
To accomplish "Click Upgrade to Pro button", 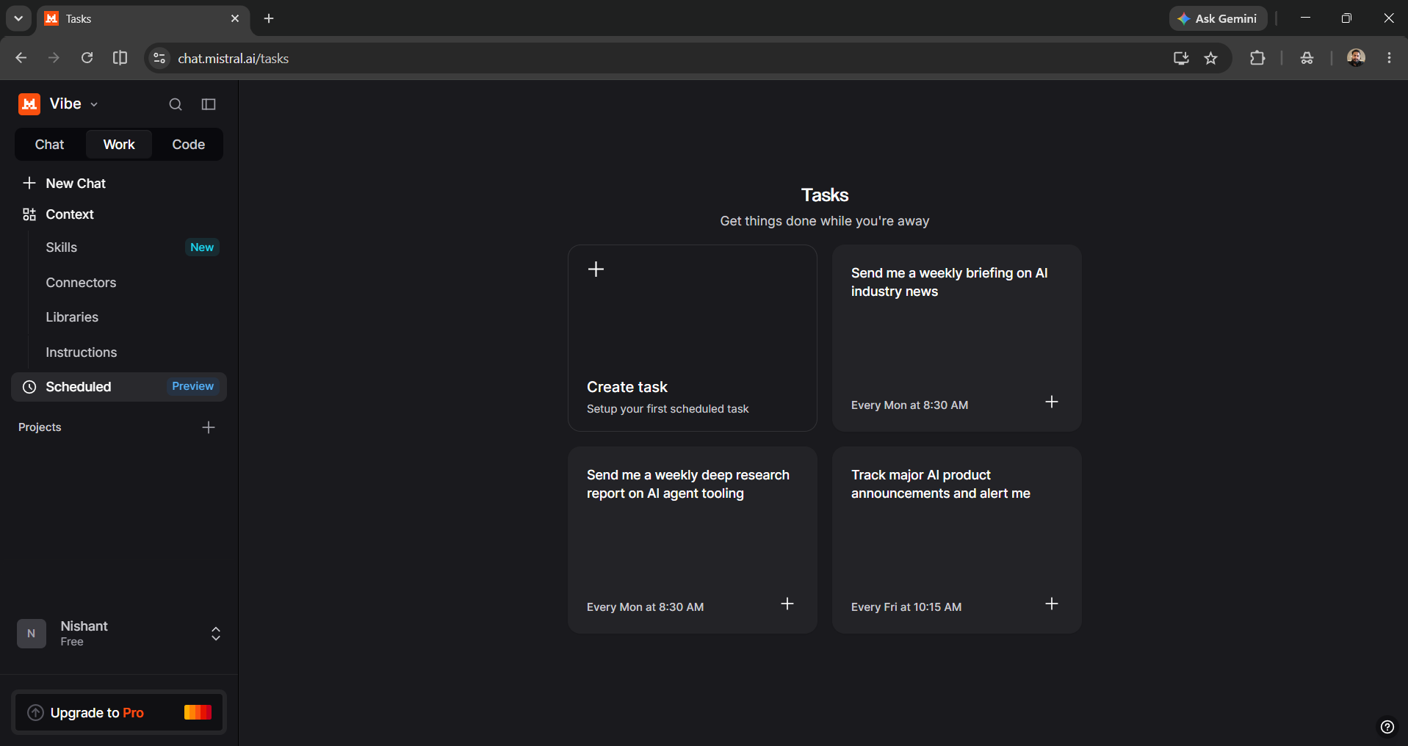I will [x=119, y=713].
